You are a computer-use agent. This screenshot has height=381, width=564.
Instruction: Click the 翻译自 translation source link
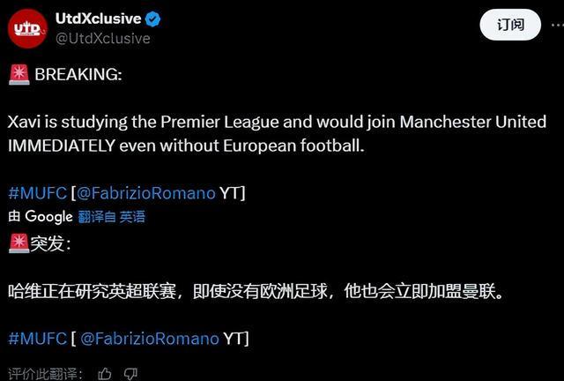(x=96, y=217)
